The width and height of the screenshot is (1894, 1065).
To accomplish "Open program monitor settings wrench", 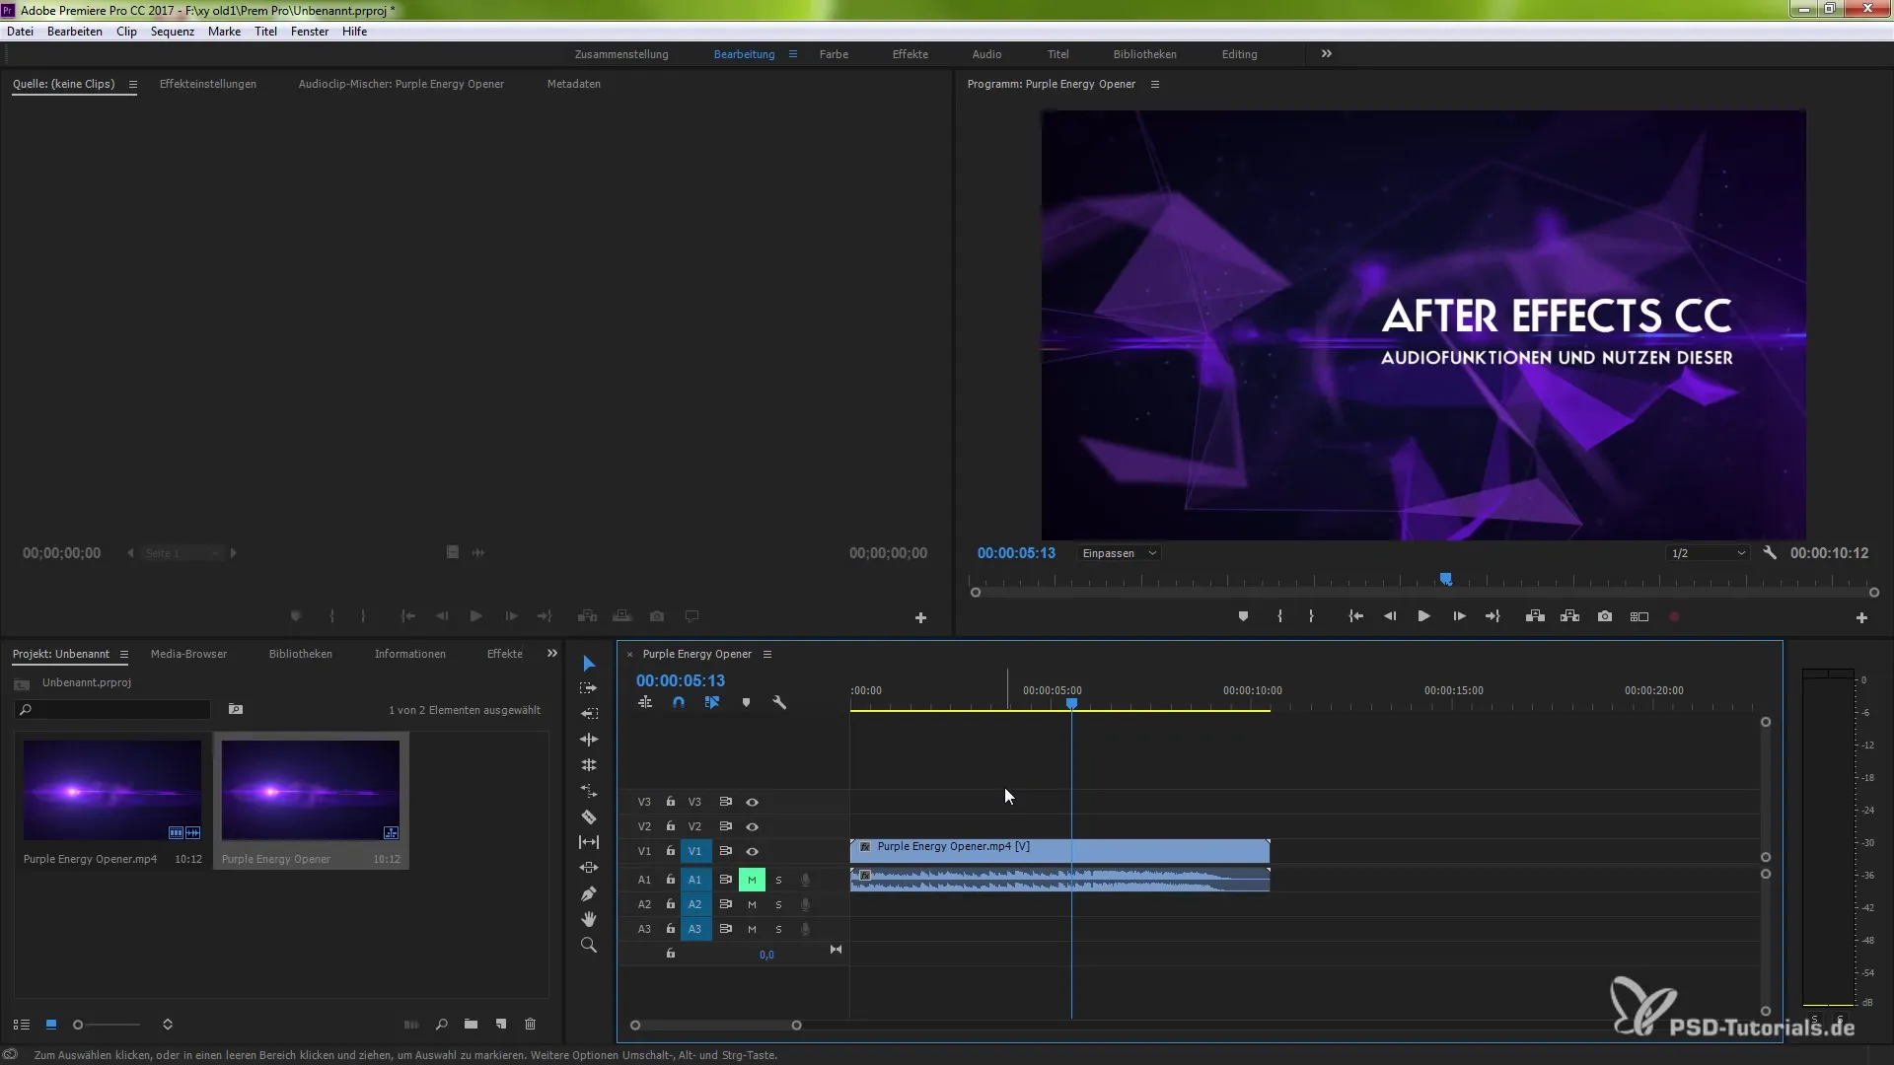I will (1770, 553).
